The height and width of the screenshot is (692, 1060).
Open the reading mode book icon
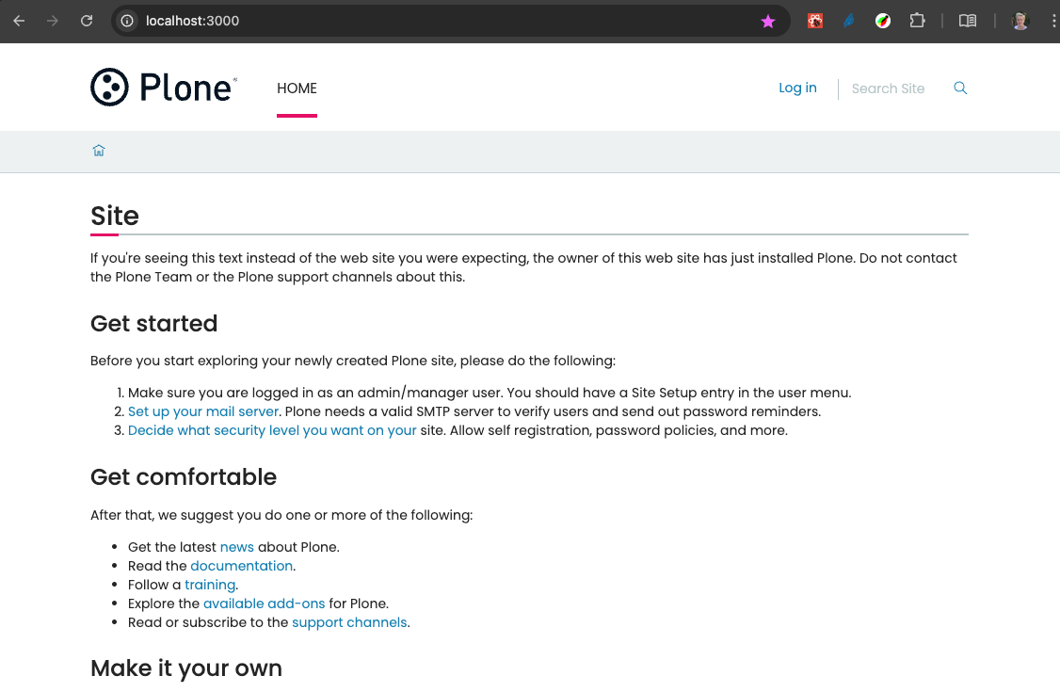point(968,21)
